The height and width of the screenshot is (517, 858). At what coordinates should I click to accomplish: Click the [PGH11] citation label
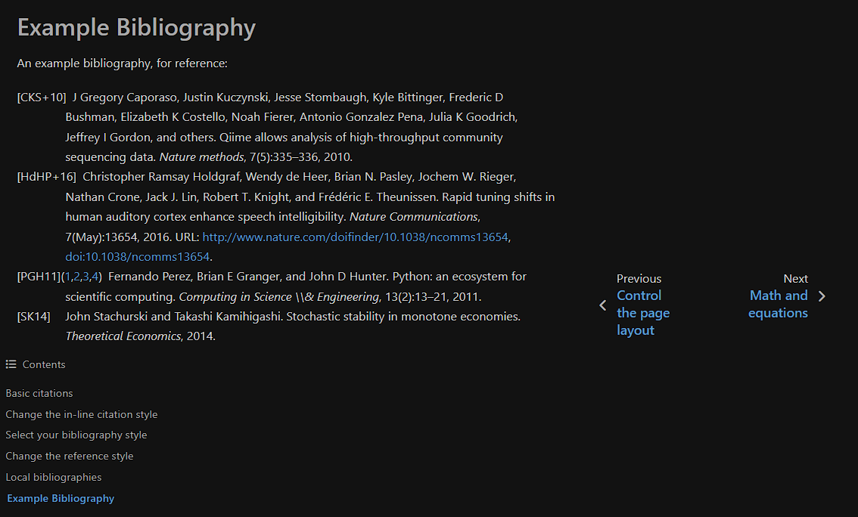point(39,277)
